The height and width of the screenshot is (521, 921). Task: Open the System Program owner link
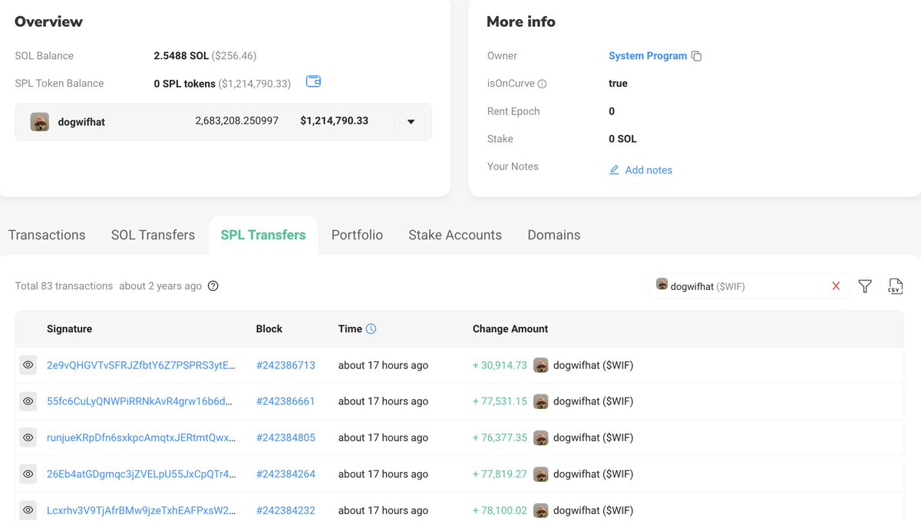648,56
